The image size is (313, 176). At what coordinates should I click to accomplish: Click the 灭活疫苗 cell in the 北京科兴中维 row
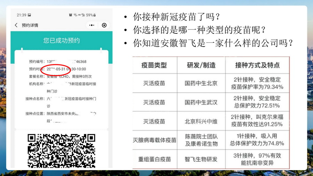(154, 121)
